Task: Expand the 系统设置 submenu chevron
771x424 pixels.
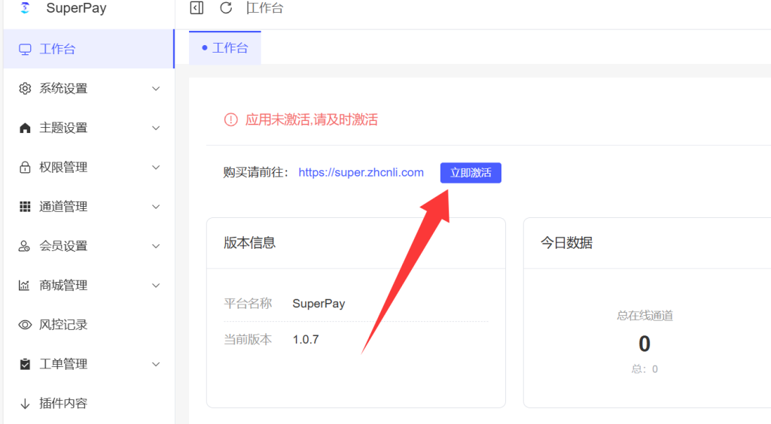Action: (156, 89)
